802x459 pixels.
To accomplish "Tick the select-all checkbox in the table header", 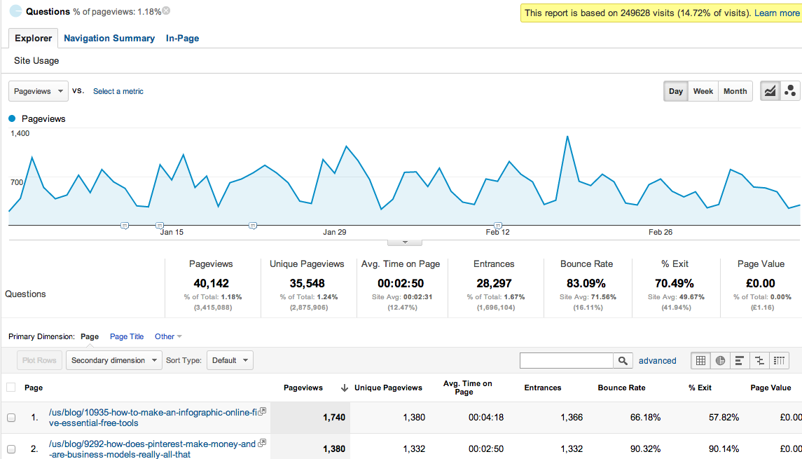I will coord(11,388).
